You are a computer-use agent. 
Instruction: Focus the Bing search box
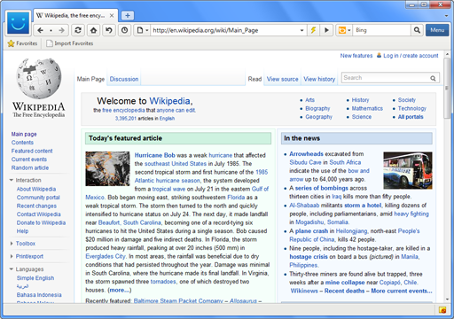(x=381, y=30)
